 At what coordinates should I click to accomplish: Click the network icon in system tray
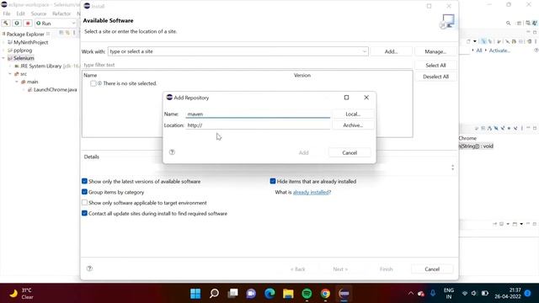(465, 294)
